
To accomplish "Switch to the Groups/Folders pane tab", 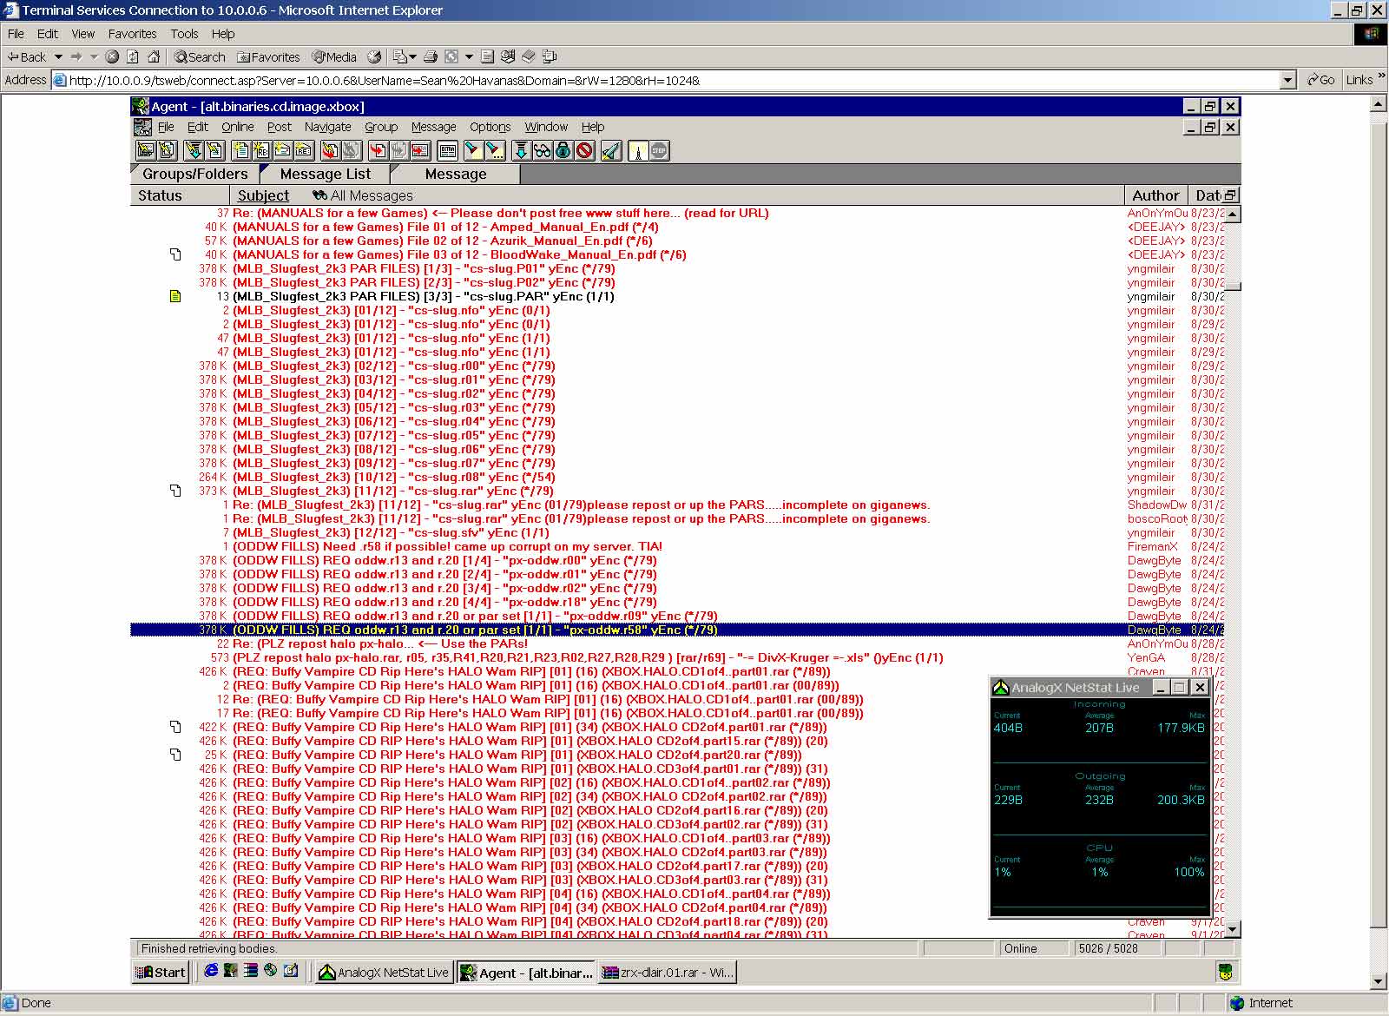I will coord(194,174).
